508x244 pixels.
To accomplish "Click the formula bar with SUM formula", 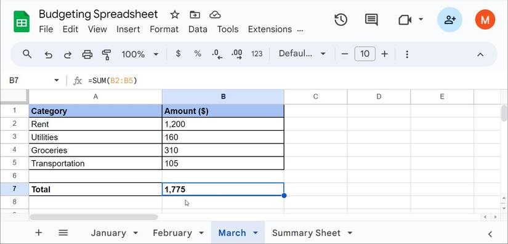I will pyautogui.click(x=292, y=80).
